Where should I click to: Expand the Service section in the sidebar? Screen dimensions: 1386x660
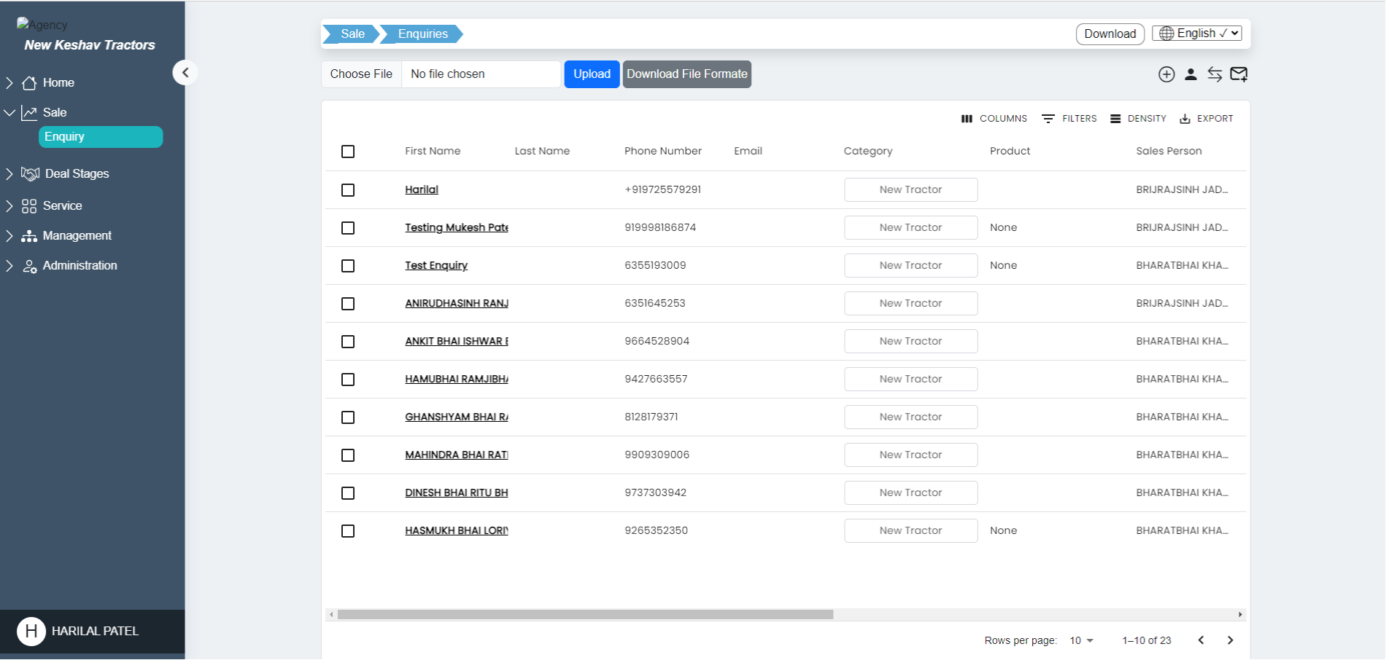(x=62, y=205)
